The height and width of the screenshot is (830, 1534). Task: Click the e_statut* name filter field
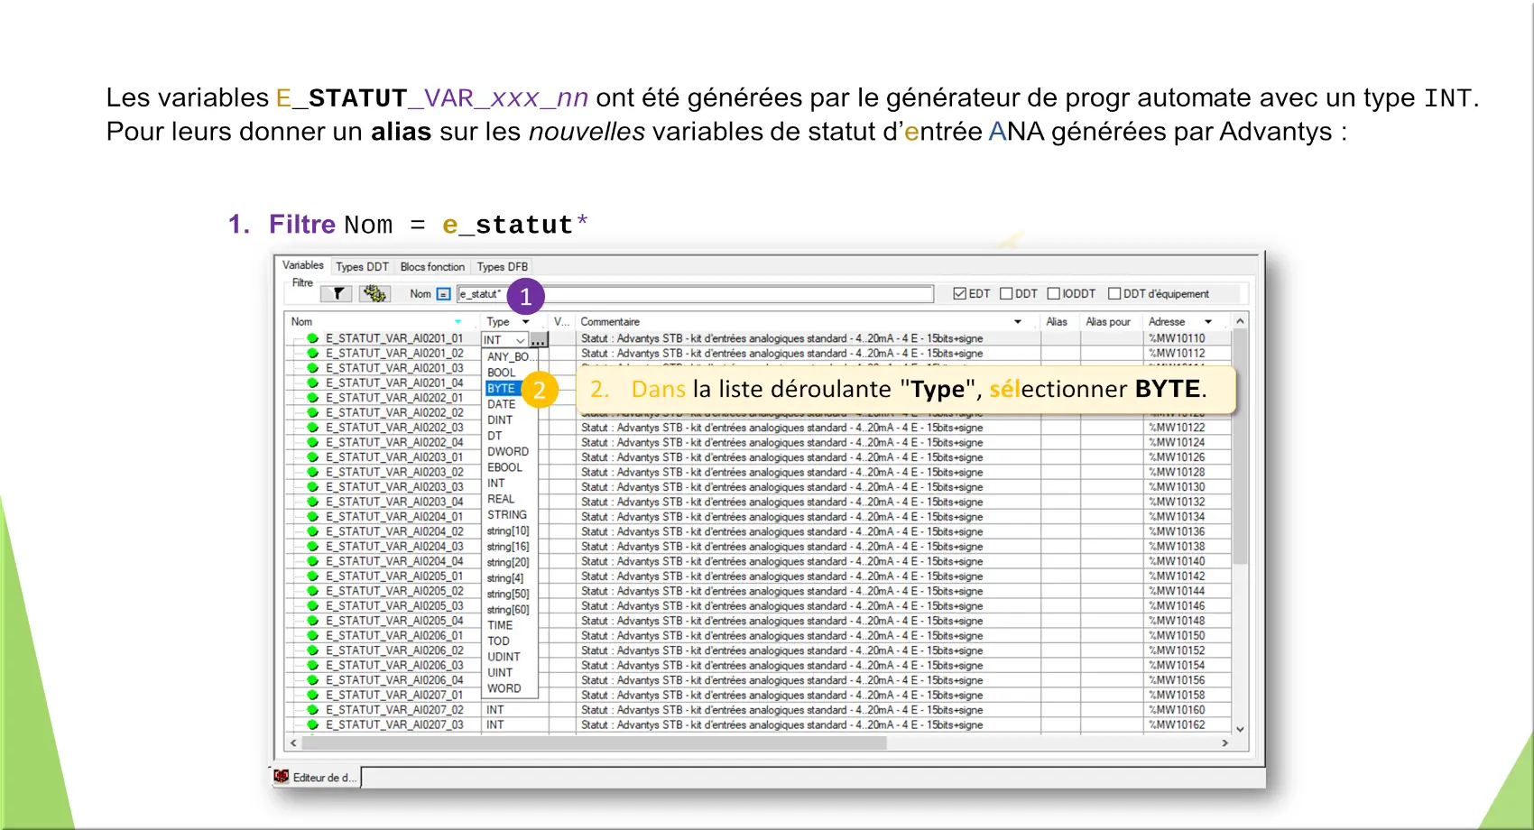coord(695,294)
